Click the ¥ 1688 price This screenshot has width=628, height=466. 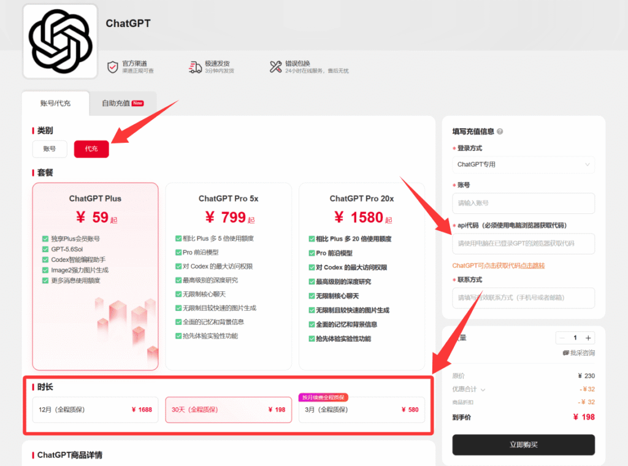pyautogui.click(x=142, y=410)
